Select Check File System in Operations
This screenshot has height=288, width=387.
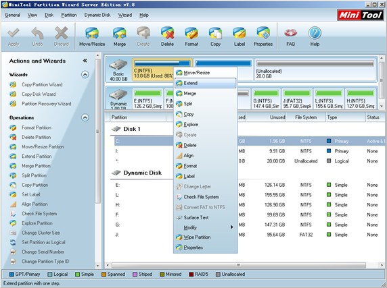(39, 214)
